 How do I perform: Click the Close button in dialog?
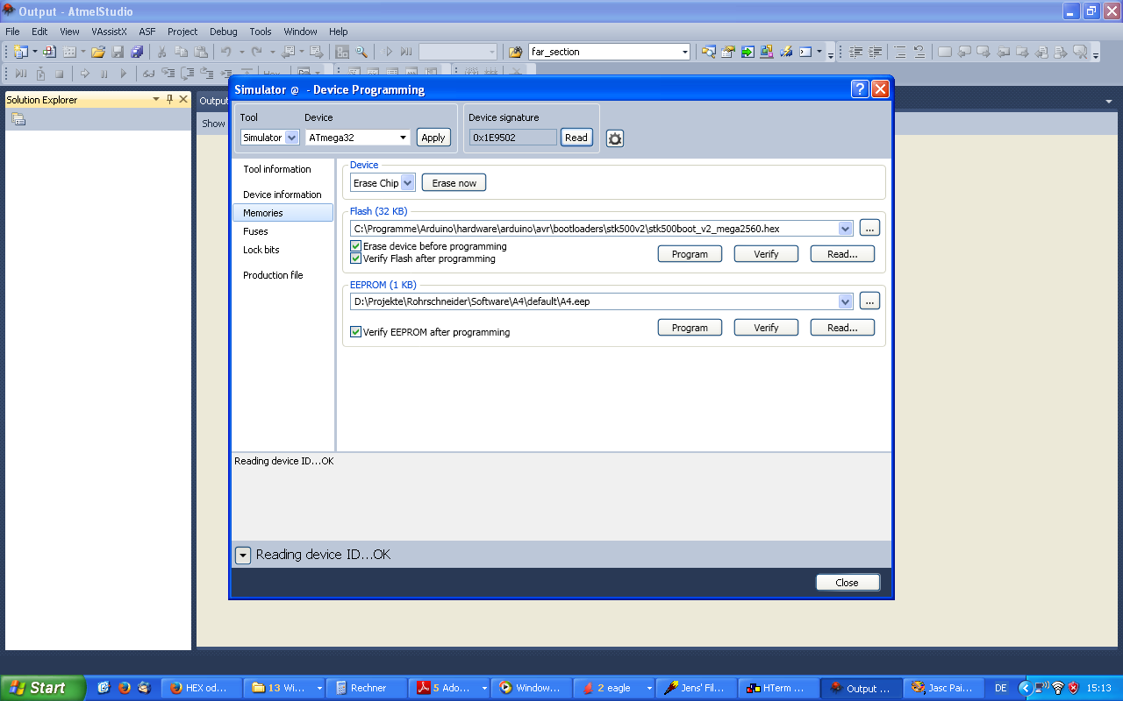coord(848,583)
